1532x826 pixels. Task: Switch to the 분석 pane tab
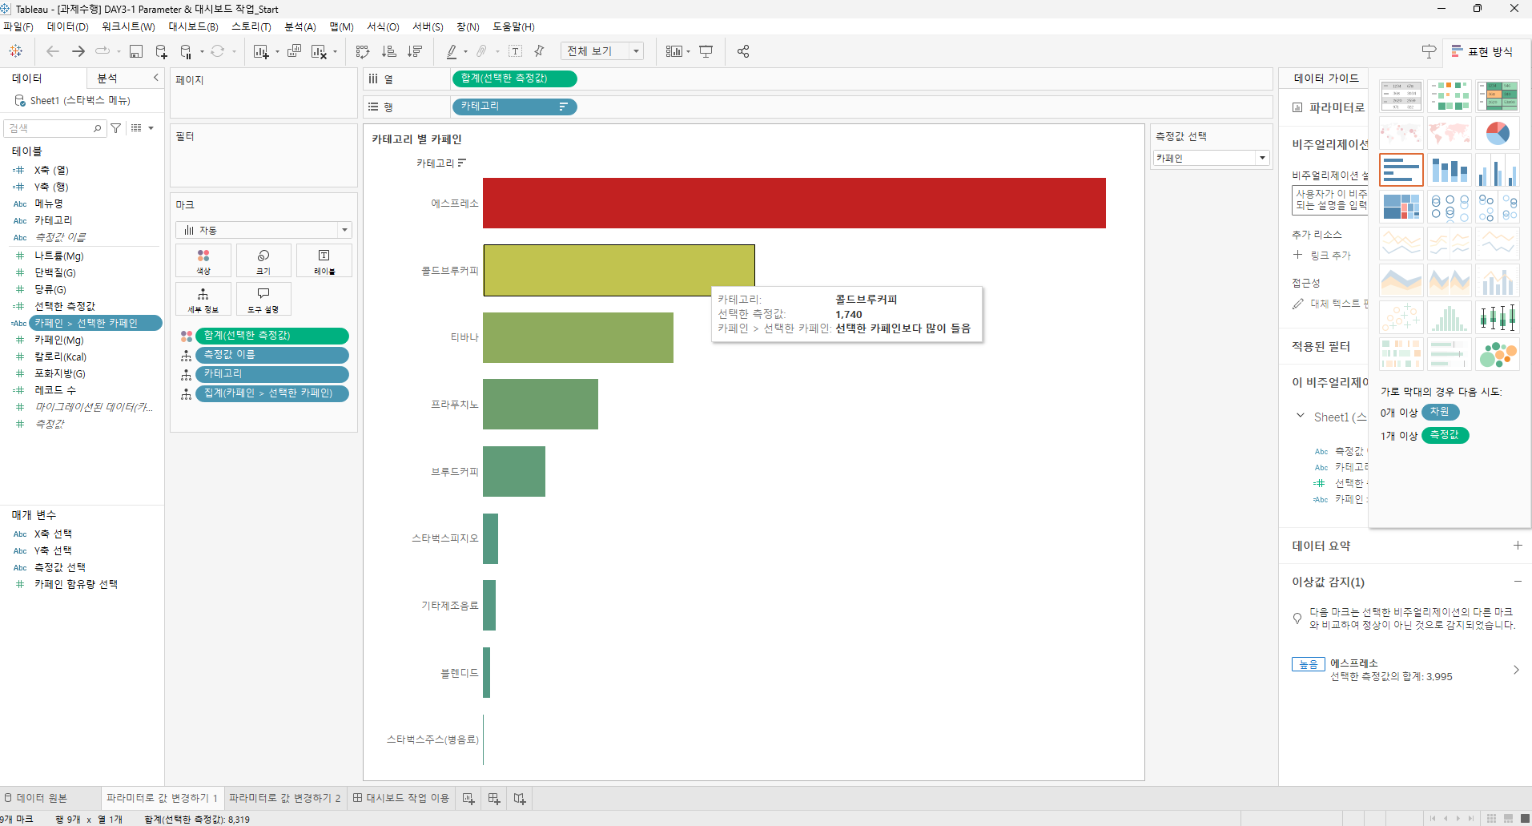(x=107, y=79)
